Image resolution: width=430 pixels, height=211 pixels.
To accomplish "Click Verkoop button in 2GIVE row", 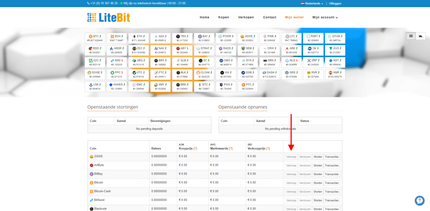I will tap(291, 157).
